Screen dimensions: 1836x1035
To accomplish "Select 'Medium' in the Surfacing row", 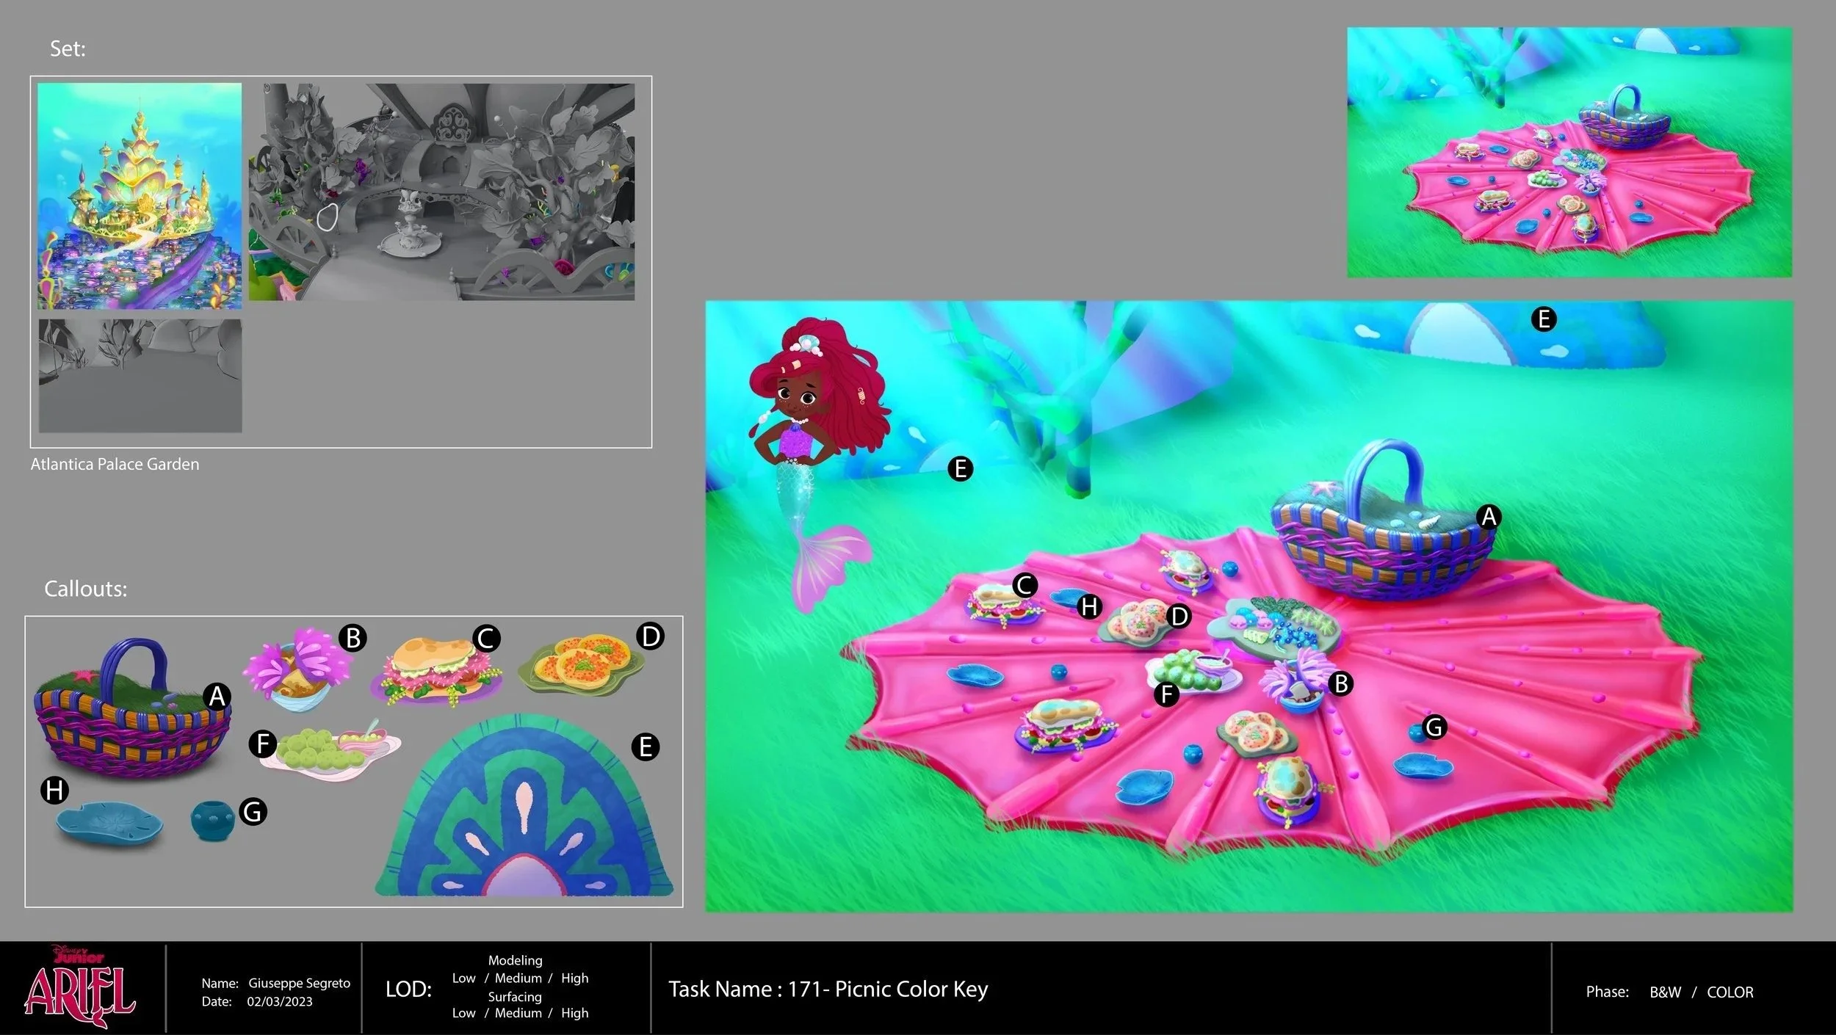I will click(518, 1012).
